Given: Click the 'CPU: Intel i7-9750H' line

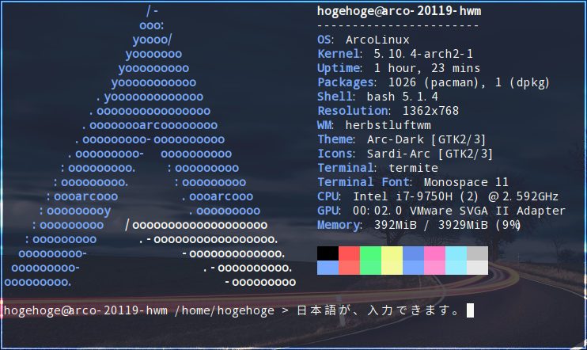Looking at the screenshot, I should [437, 196].
